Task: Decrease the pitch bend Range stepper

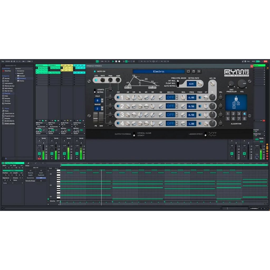Action: 102,109
